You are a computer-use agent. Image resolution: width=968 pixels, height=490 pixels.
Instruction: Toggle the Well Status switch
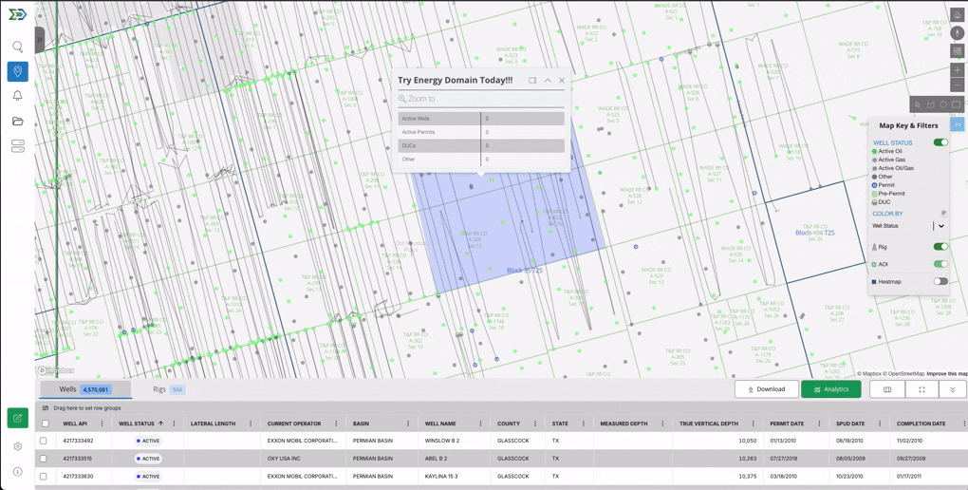(940, 142)
